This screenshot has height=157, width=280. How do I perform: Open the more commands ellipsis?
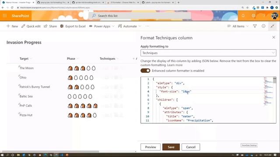147,26
